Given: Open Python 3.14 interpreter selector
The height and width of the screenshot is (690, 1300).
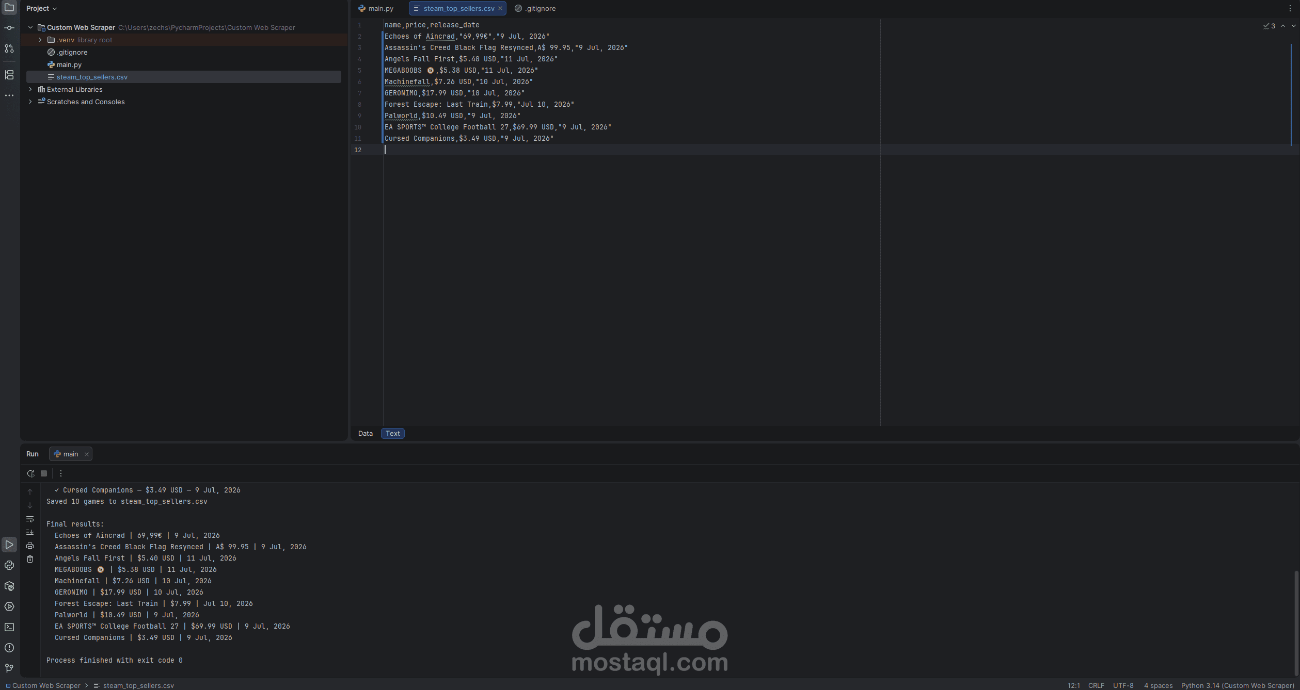Looking at the screenshot, I should point(1238,685).
